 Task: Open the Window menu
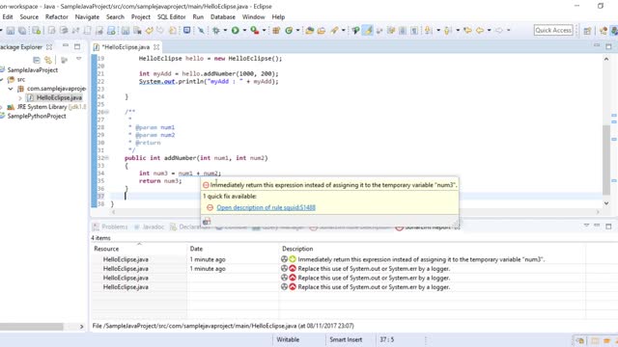tap(253, 17)
